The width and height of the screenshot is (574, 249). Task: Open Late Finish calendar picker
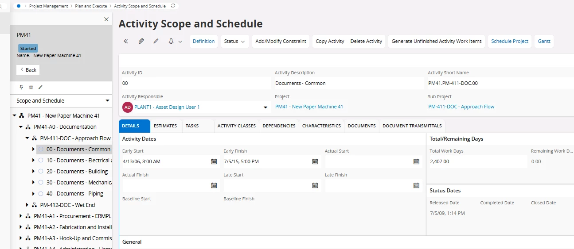pyautogui.click(x=417, y=185)
